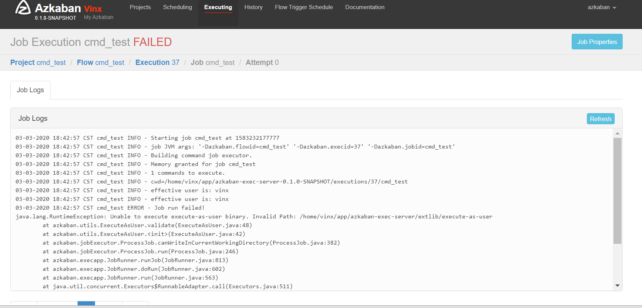Select the Job Logs tab
The width and height of the screenshot is (642, 308).
point(30,90)
